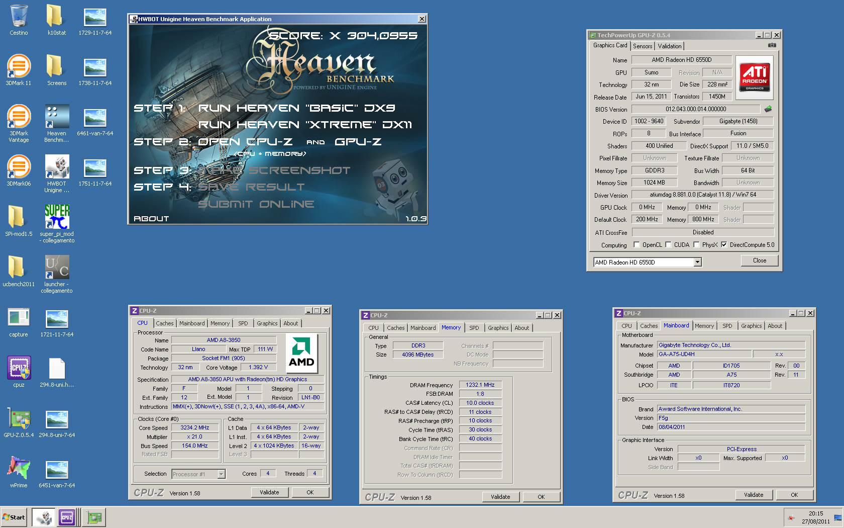Open About tab in the CPU-Z CPU window
This screenshot has height=528, width=844.
click(291, 323)
